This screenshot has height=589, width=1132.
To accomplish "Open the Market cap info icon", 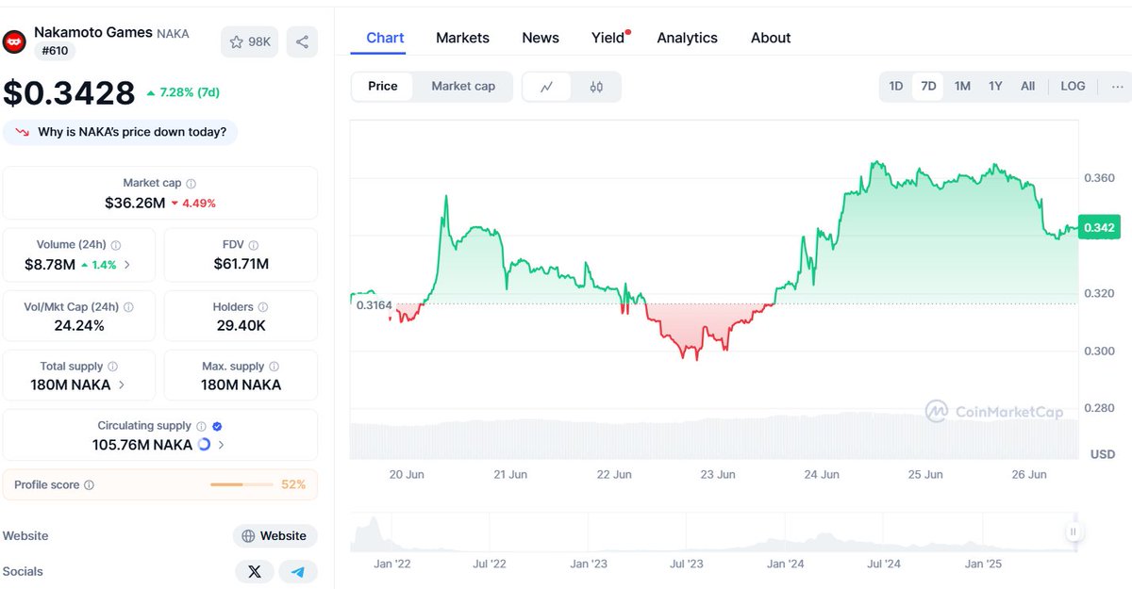I will (x=191, y=184).
